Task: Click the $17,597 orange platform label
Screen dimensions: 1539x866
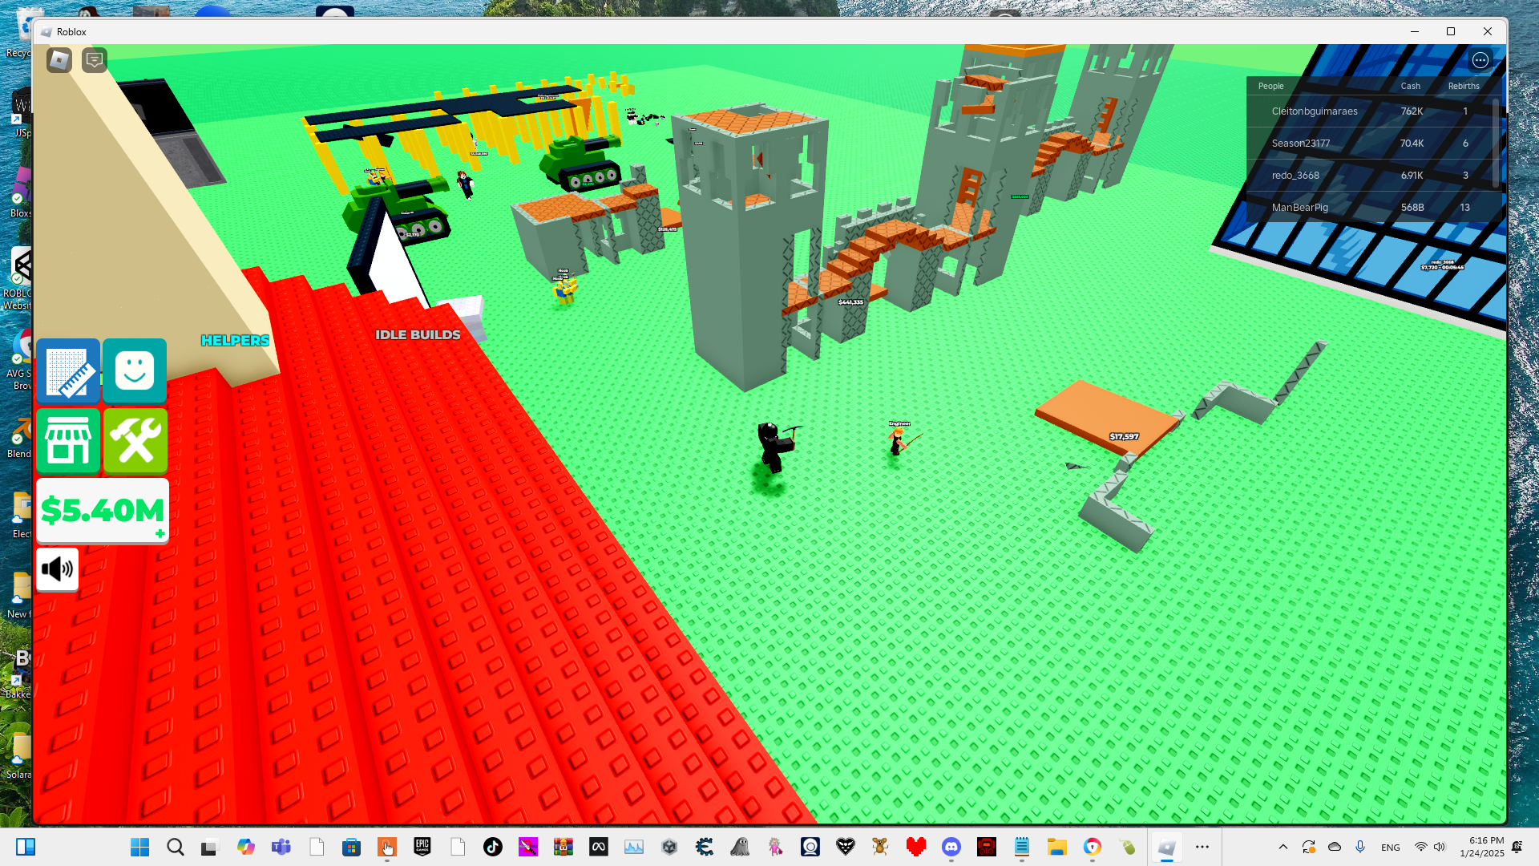Action: (1124, 436)
